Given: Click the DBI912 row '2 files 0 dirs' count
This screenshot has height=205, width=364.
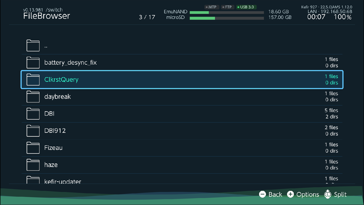Looking at the screenshot, I should click(x=331, y=131).
